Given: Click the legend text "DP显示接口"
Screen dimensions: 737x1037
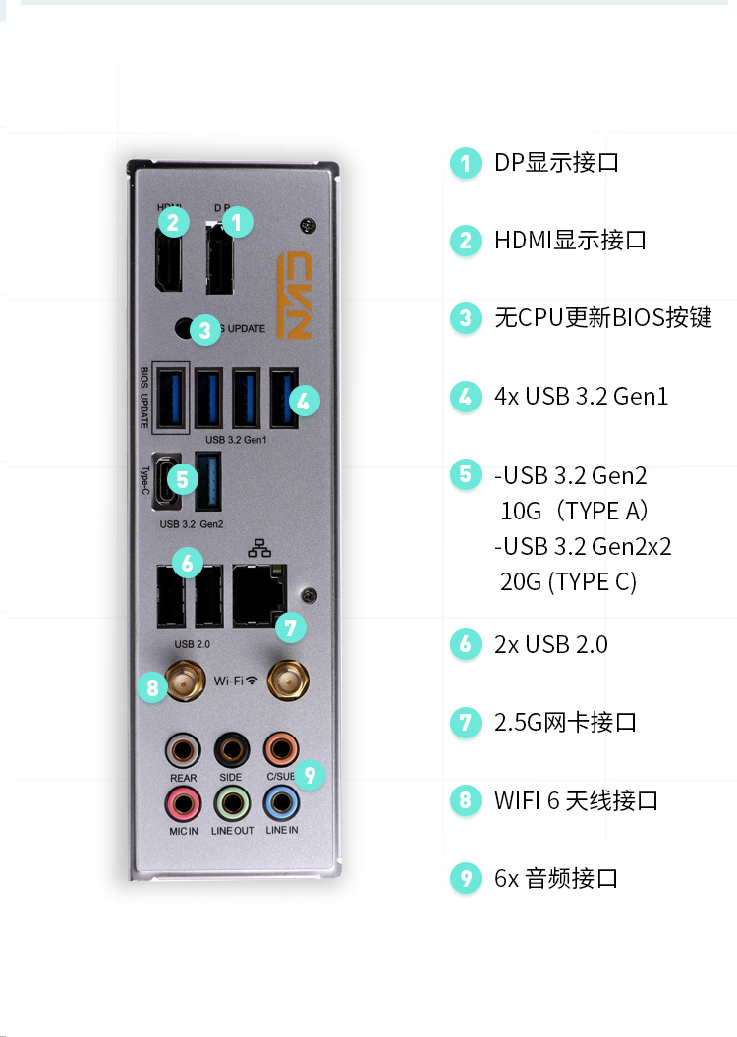Looking at the screenshot, I should tap(556, 163).
